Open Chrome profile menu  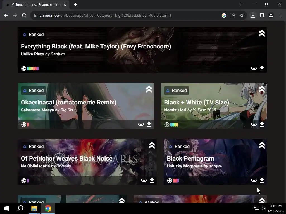coord(271,16)
